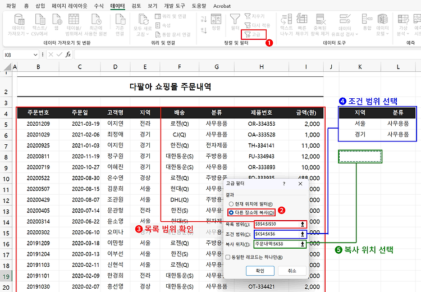Click the Existing Connections (기존 연결) icon

tap(120, 19)
